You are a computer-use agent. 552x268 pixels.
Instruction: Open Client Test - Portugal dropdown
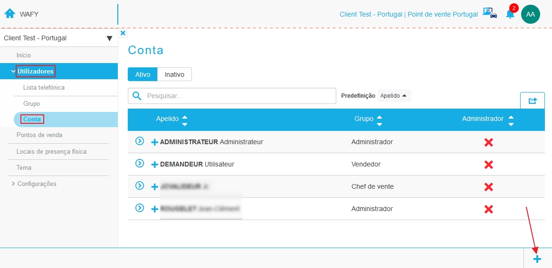59,38
